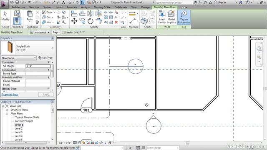
Task: Enable the Leader checkbox
Action: click(63, 32)
